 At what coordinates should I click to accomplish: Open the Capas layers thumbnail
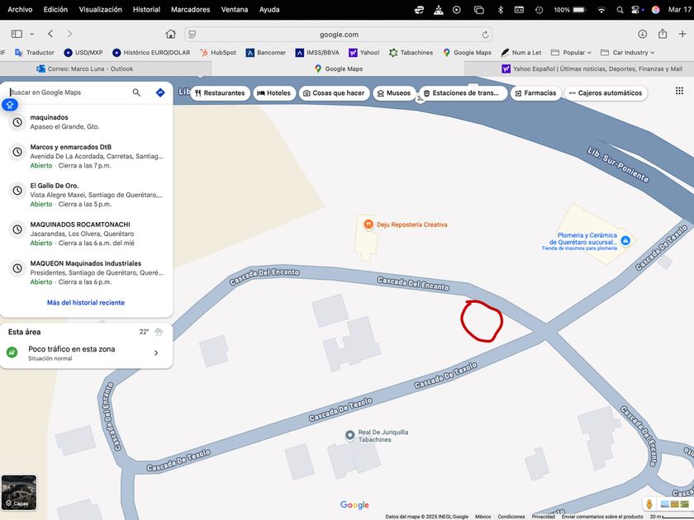pos(19,493)
